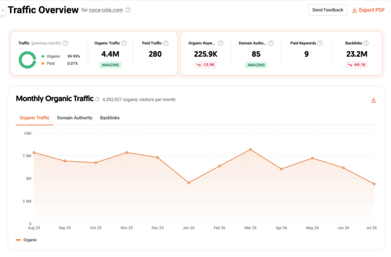Click the -69.1K backlinks change badge

click(x=357, y=65)
